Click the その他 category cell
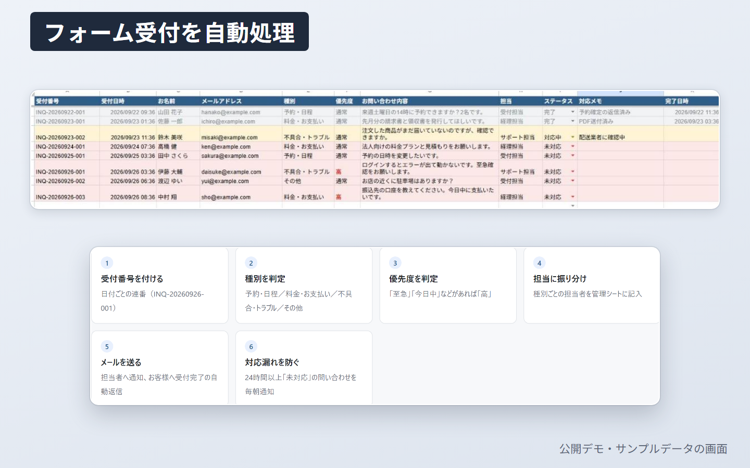This screenshot has width=750, height=468. 308,181
